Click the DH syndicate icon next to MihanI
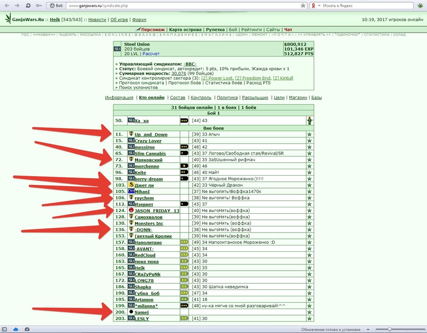Screen dimensions: 427x333 click(131, 191)
